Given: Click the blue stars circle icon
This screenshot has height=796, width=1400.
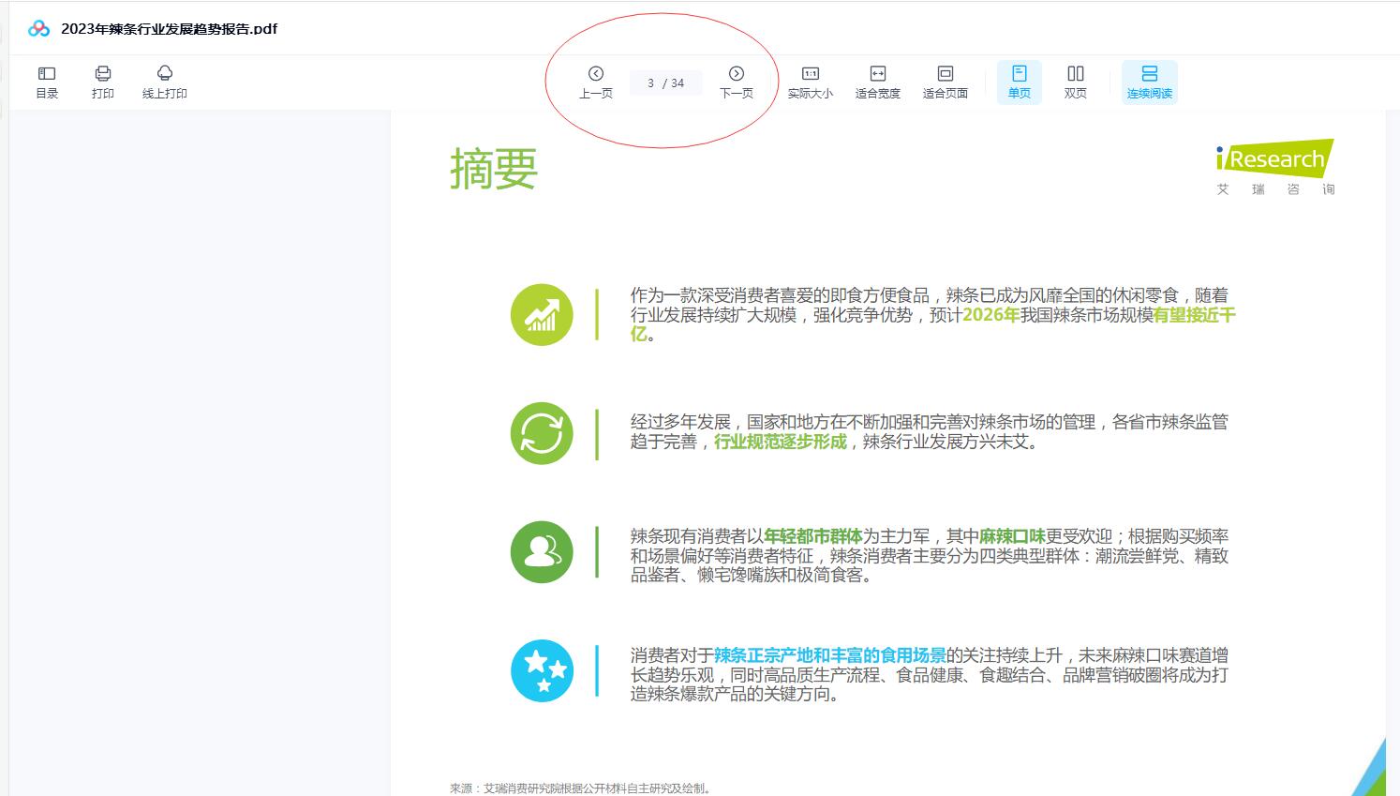Looking at the screenshot, I should click(542, 670).
